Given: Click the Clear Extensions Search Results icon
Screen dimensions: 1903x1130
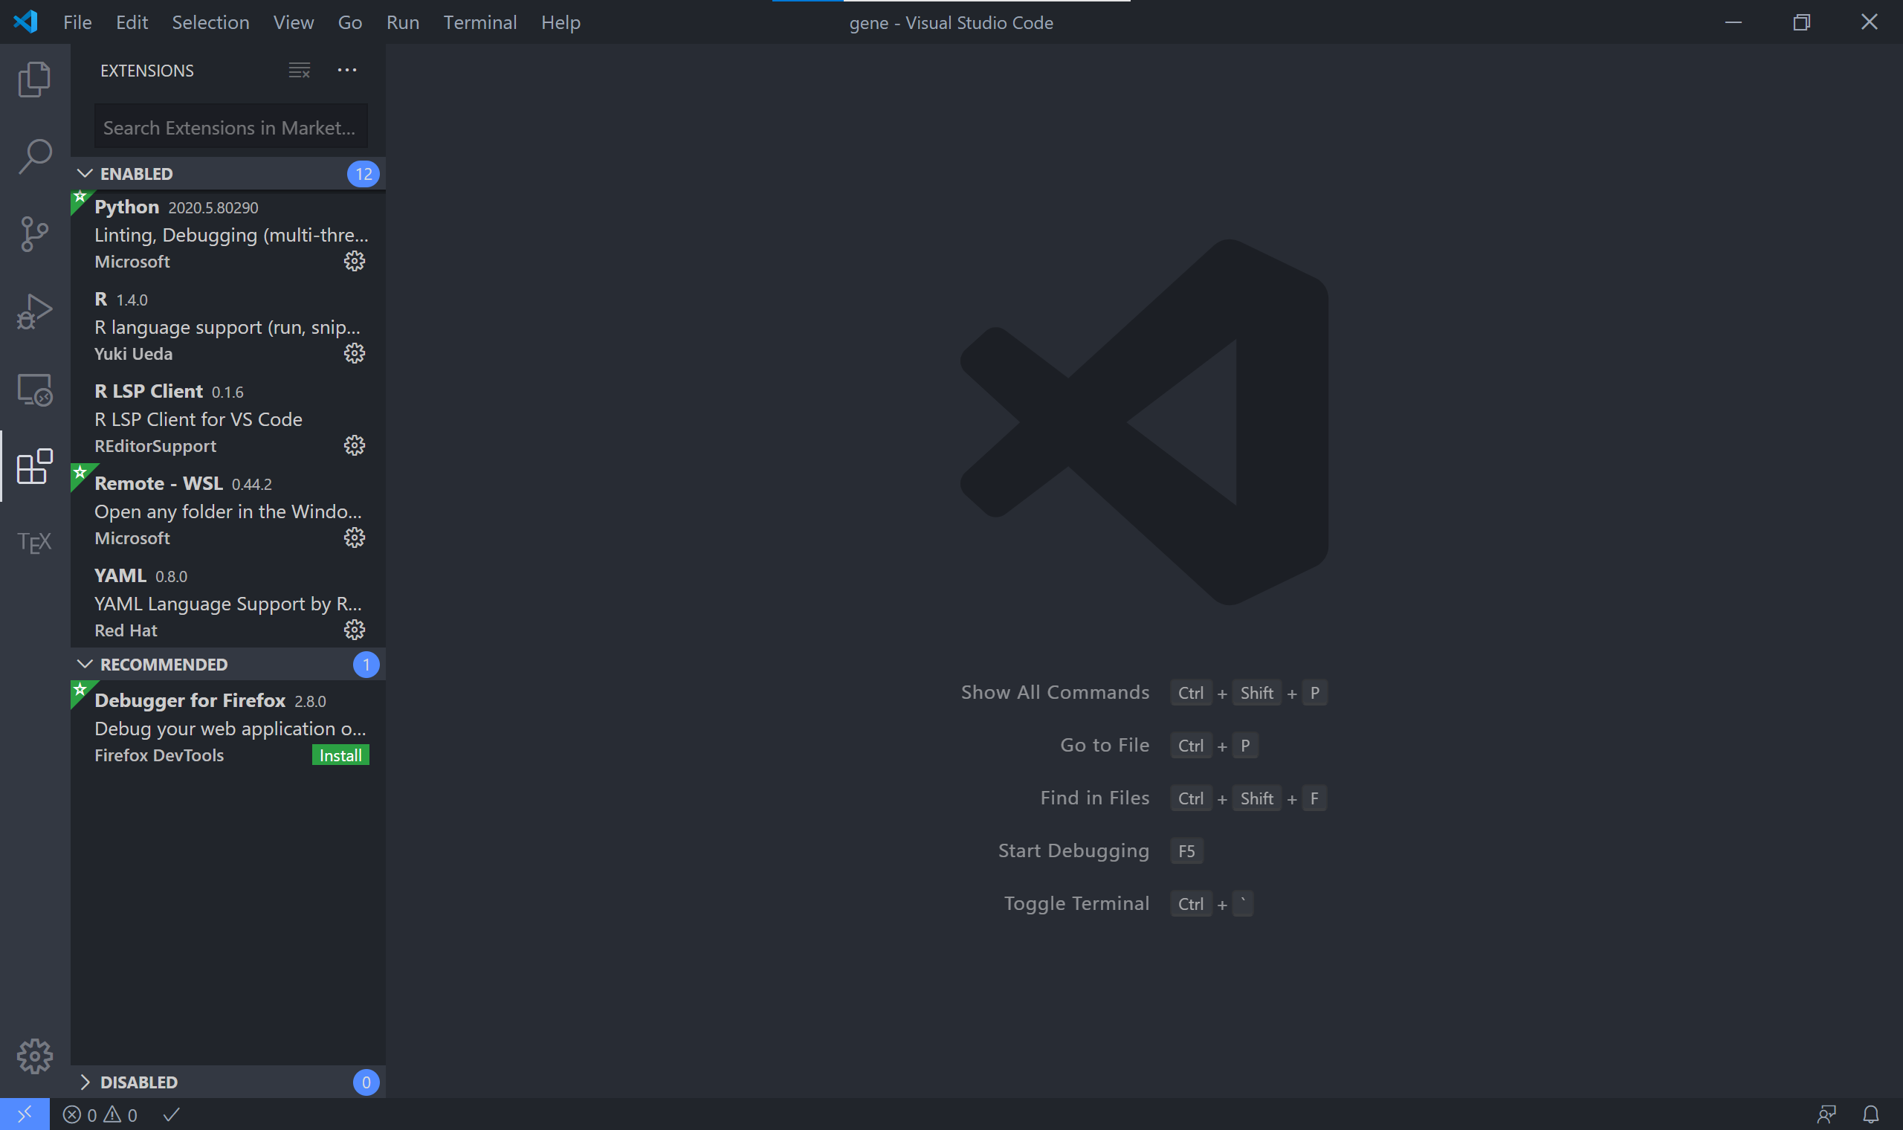Looking at the screenshot, I should pyautogui.click(x=298, y=70).
